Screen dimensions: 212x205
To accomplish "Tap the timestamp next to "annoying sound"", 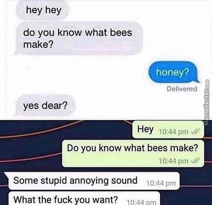I will tap(161, 183).
